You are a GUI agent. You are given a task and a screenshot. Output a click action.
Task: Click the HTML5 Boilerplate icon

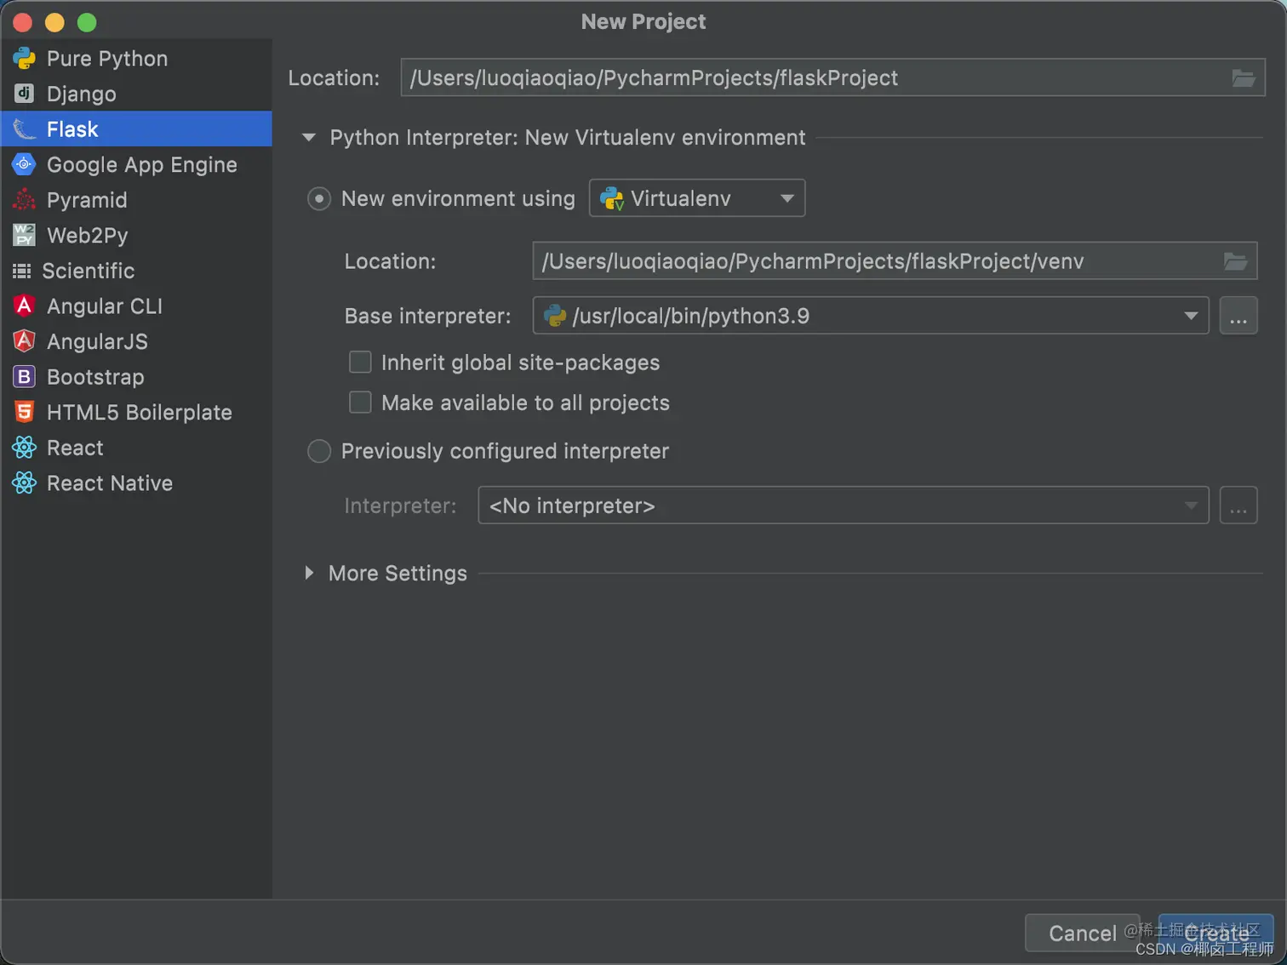[24, 412]
